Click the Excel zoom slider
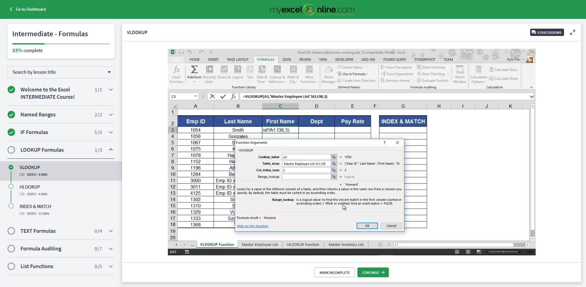This screenshot has height=287, width=586. (x=503, y=252)
